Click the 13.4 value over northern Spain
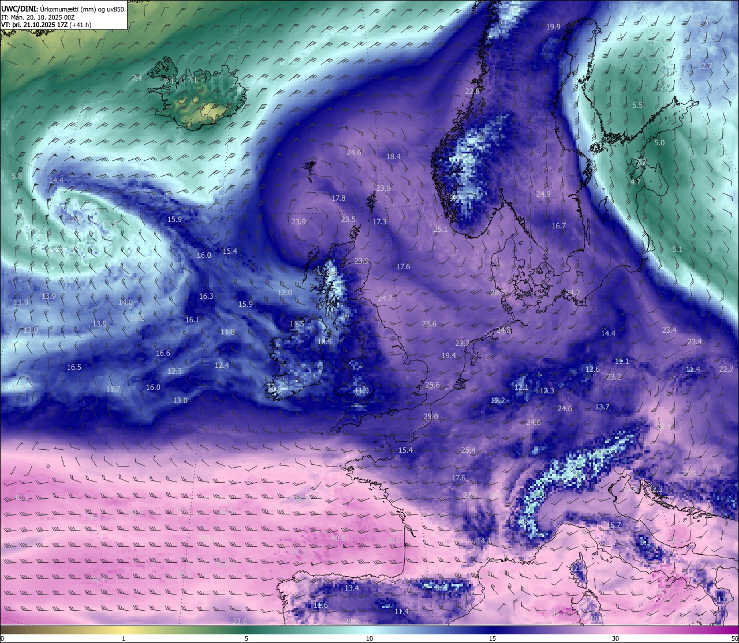Viewport: 739px width, 643px height. coord(352,588)
